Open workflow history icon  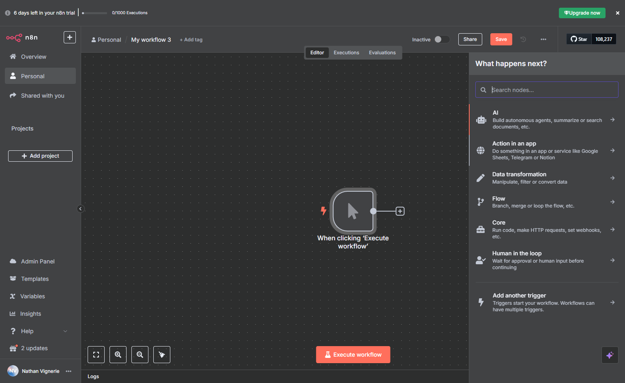(523, 39)
